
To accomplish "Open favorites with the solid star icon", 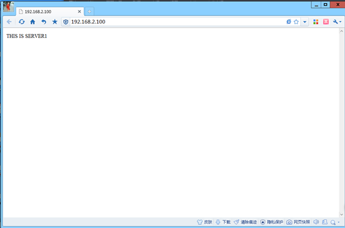I will pos(55,22).
